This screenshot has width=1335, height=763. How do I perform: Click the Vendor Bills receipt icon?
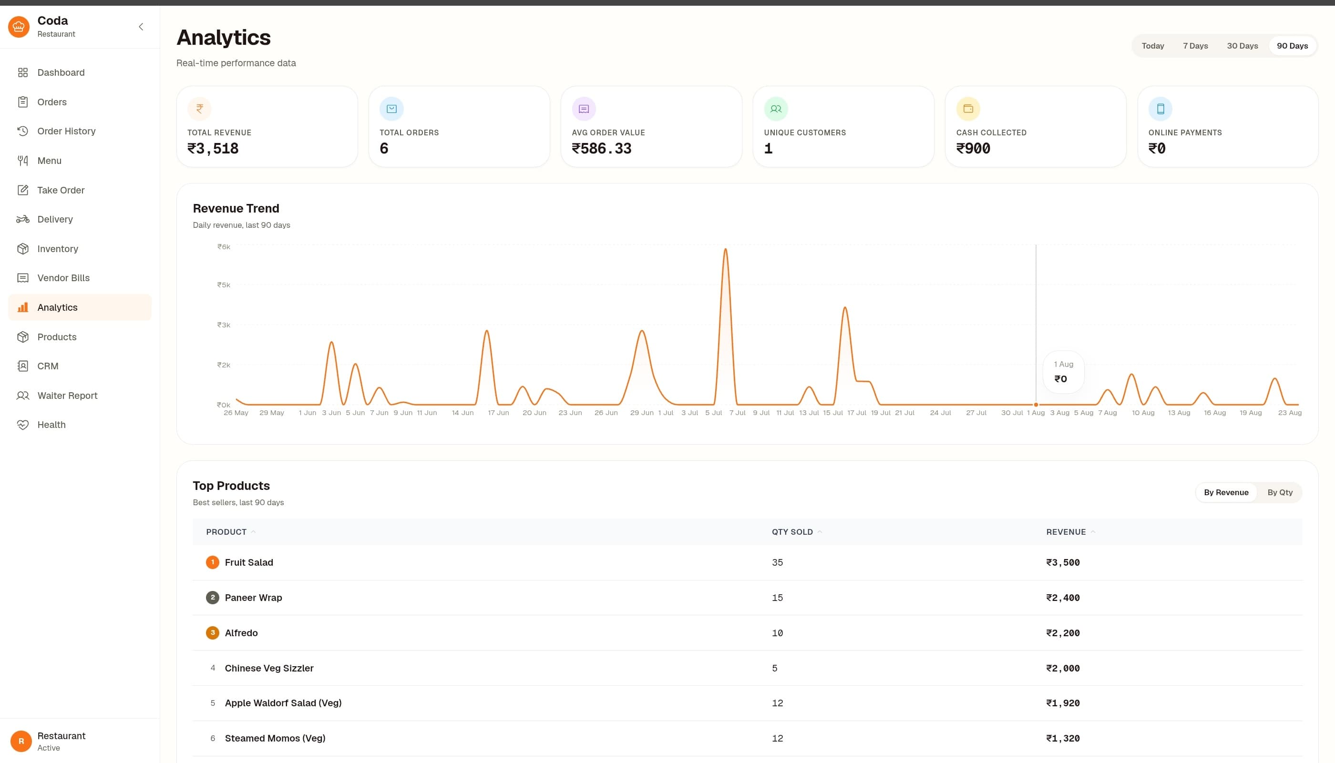click(x=22, y=278)
